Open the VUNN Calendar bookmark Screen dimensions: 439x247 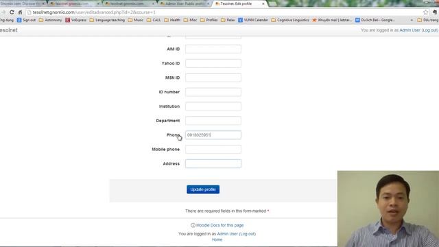coord(253,20)
